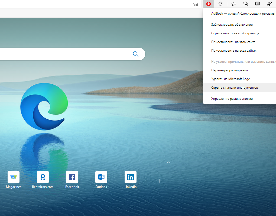Click the large Edge logo on the page
This screenshot has width=276, height=216.
coord(44,107)
